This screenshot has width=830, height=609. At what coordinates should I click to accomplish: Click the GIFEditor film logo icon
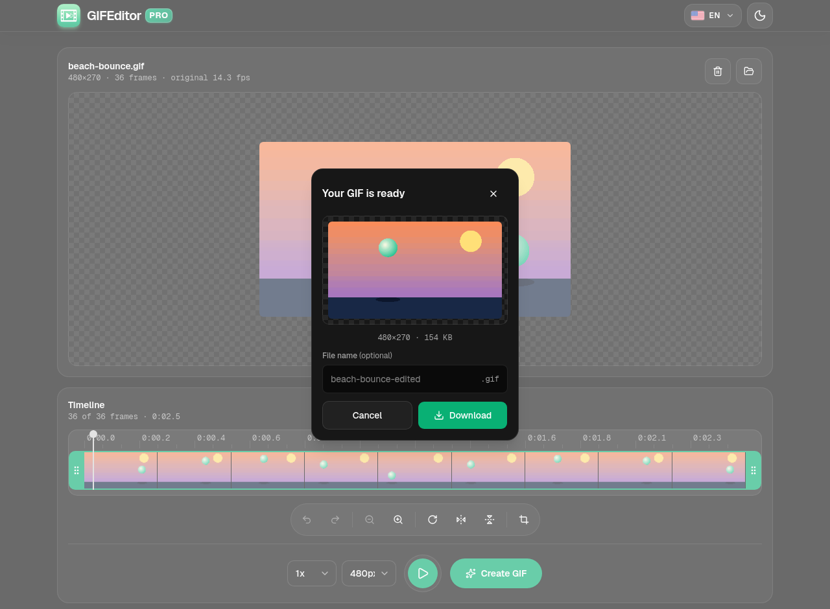click(69, 16)
